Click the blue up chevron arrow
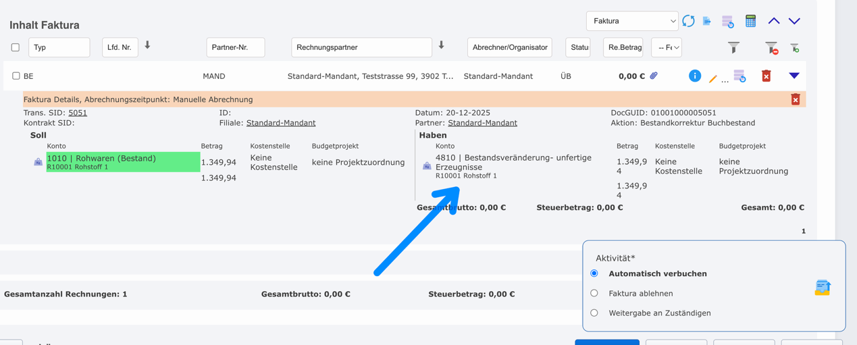This screenshot has height=345, width=857. point(774,21)
